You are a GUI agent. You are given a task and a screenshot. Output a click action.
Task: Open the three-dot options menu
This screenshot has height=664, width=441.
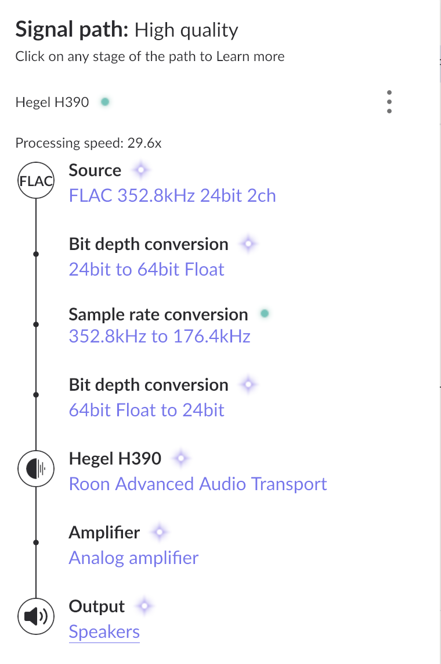pos(389,102)
